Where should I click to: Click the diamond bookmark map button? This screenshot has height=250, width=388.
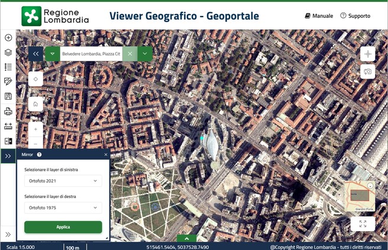click(35, 79)
